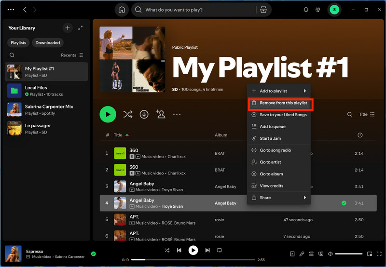386x267 pixels.
Task: Create a playlist with the plus button
Action: [68, 28]
